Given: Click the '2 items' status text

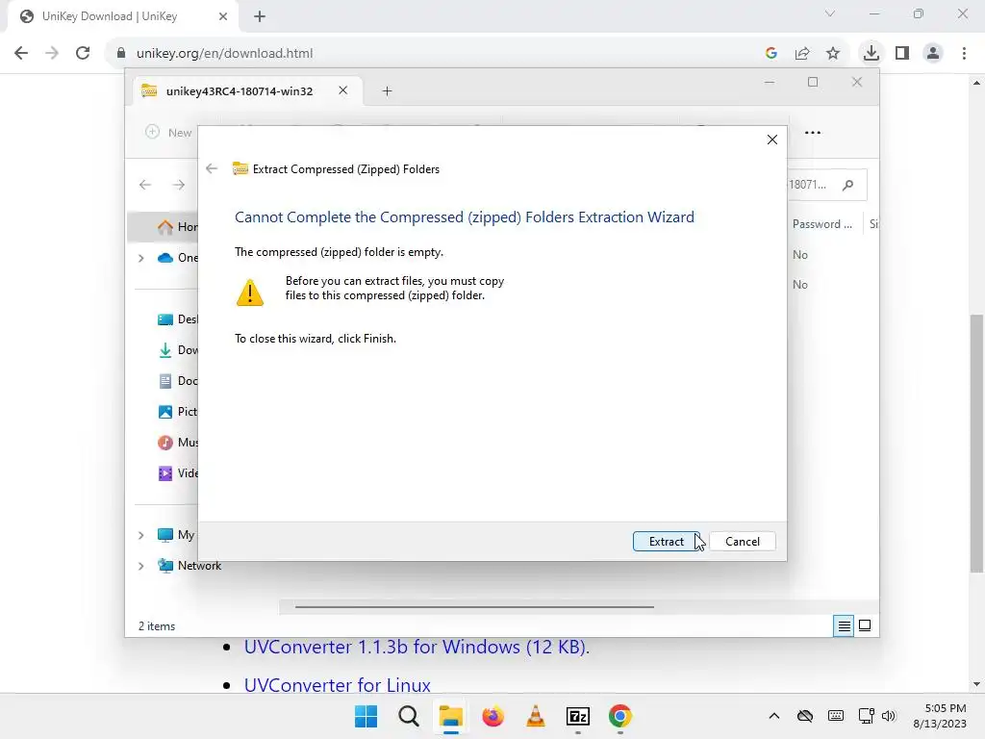Looking at the screenshot, I should click(x=157, y=625).
